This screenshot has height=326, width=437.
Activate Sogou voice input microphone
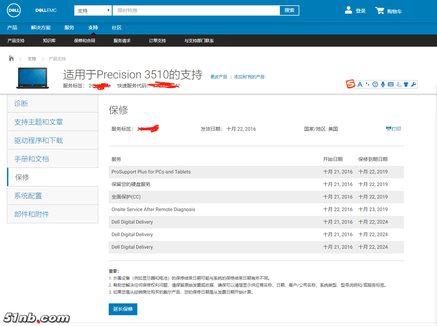383,84
